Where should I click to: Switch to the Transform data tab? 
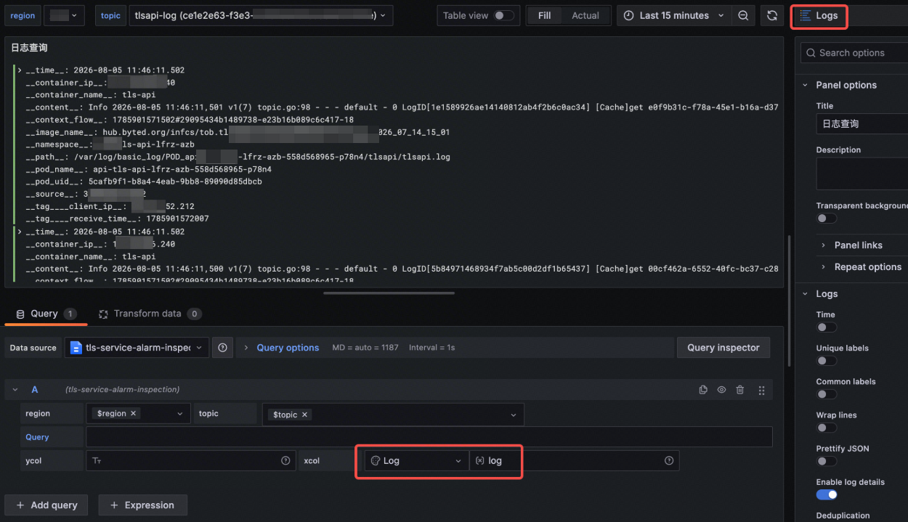pos(150,314)
